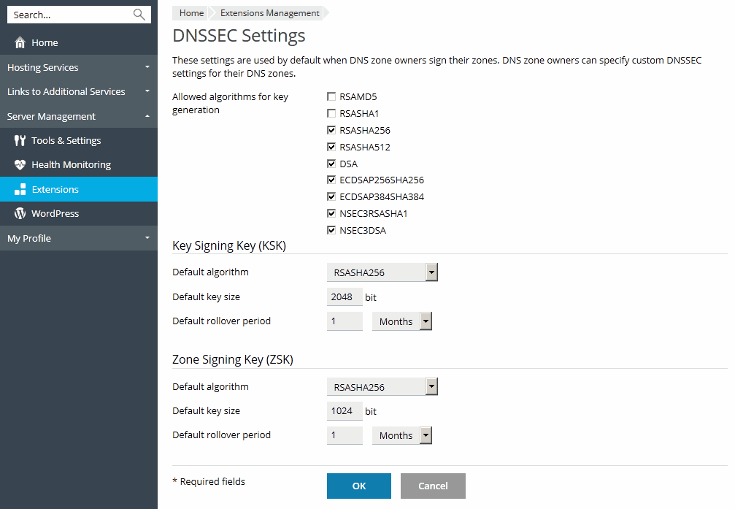This screenshot has height=509, width=735.
Task: Disable the ECDSAP256SHA256 checkbox
Action: pos(332,180)
